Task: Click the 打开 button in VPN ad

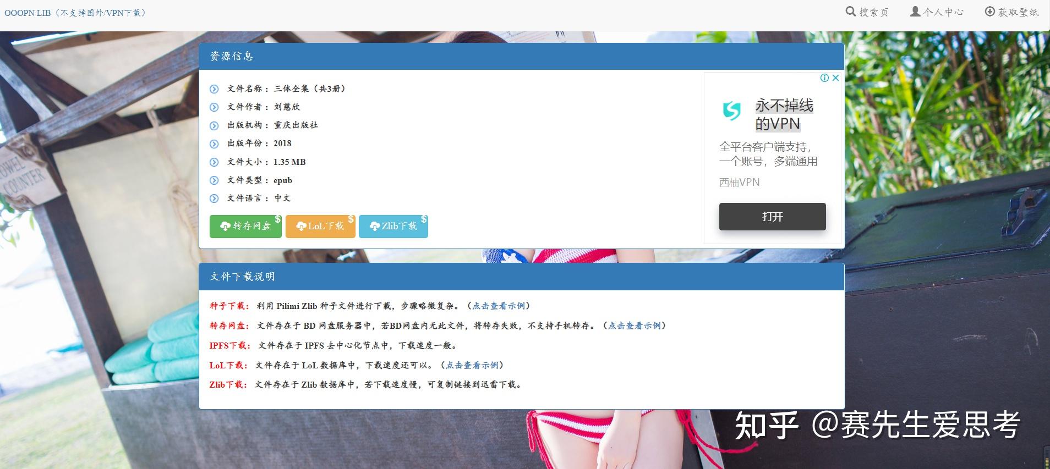Action: 772,217
